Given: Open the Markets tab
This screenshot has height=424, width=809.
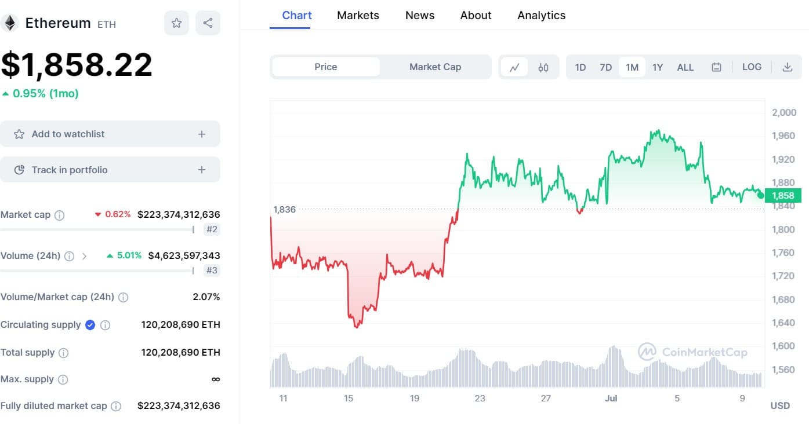Looking at the screenshot, I should coord(358,15).
